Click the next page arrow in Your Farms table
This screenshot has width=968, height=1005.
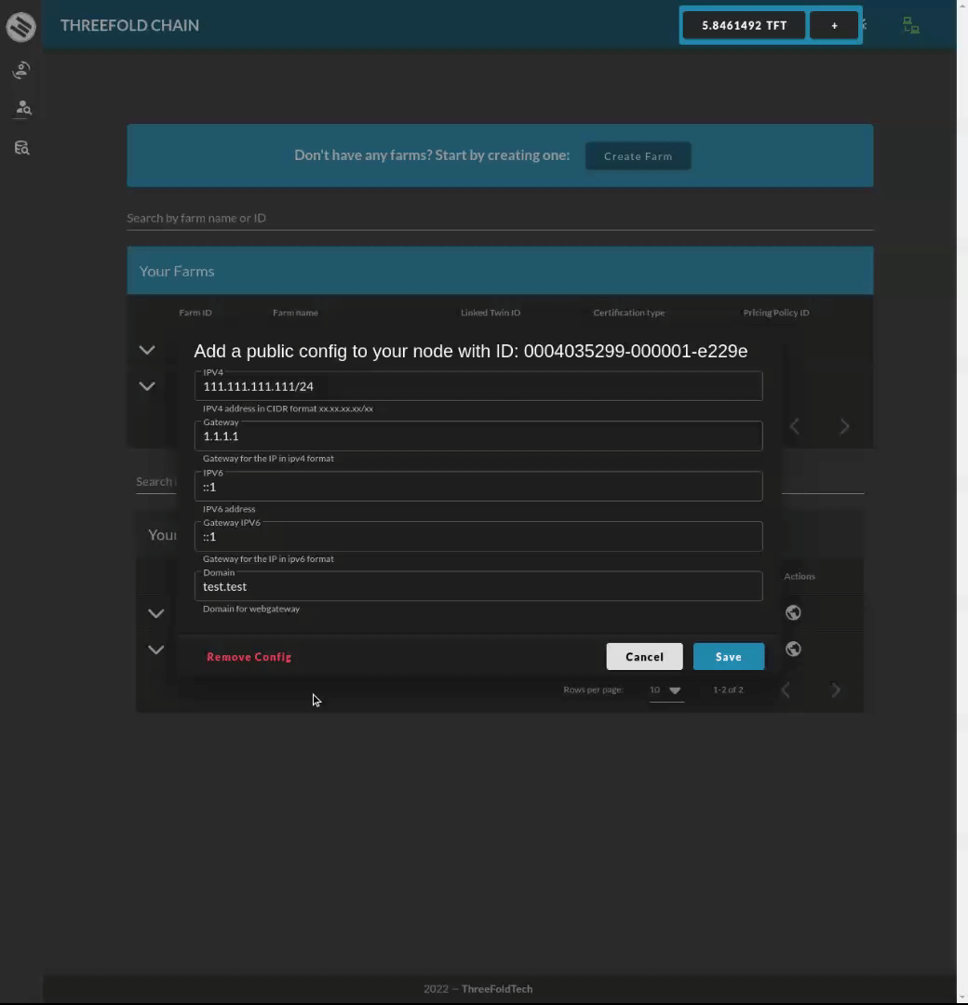[x=843, y=426]
